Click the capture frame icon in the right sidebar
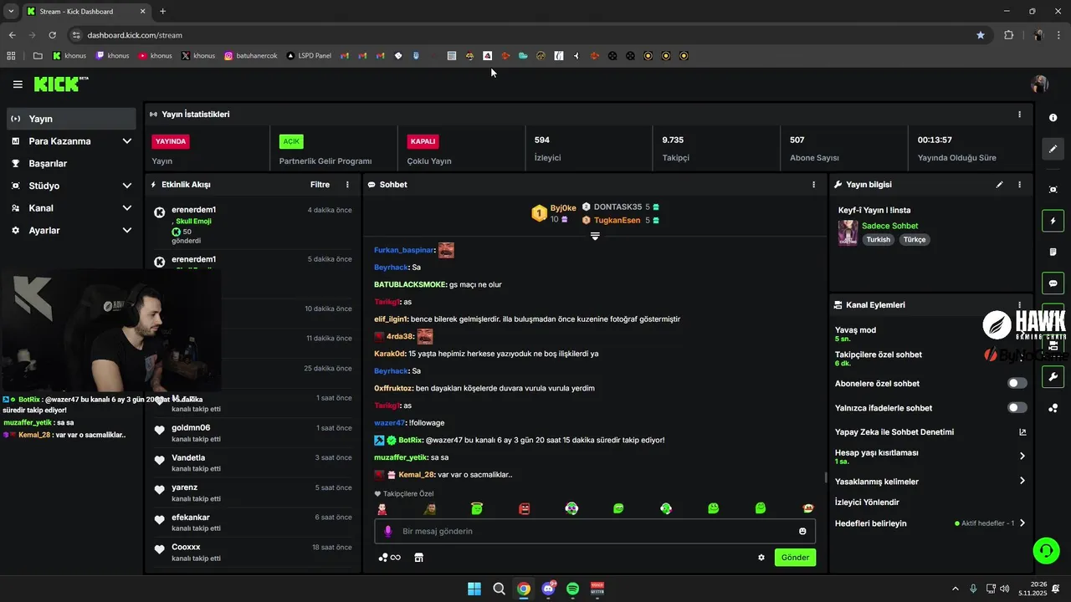 pos(1053,190)
